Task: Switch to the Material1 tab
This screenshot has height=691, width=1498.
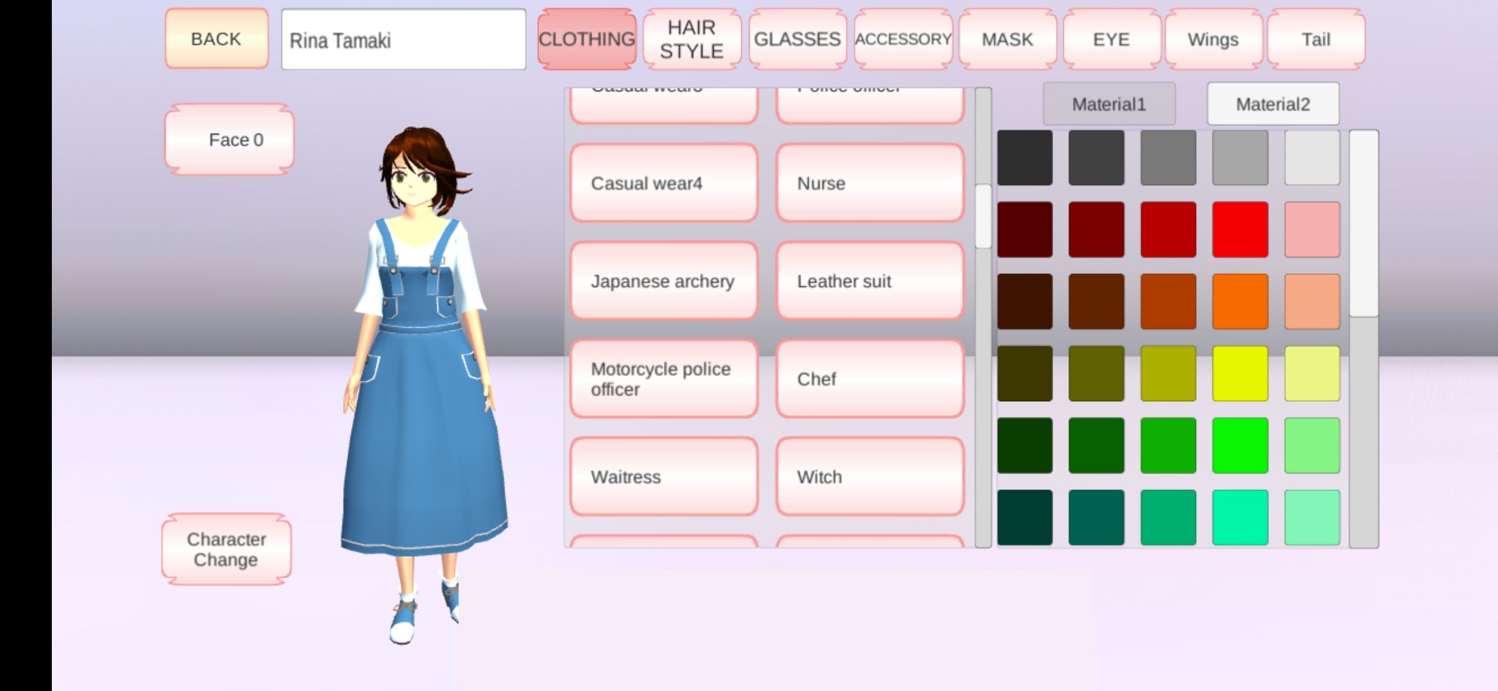Action: [1109, 104]
